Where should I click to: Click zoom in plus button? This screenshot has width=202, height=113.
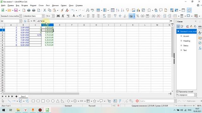194,106
